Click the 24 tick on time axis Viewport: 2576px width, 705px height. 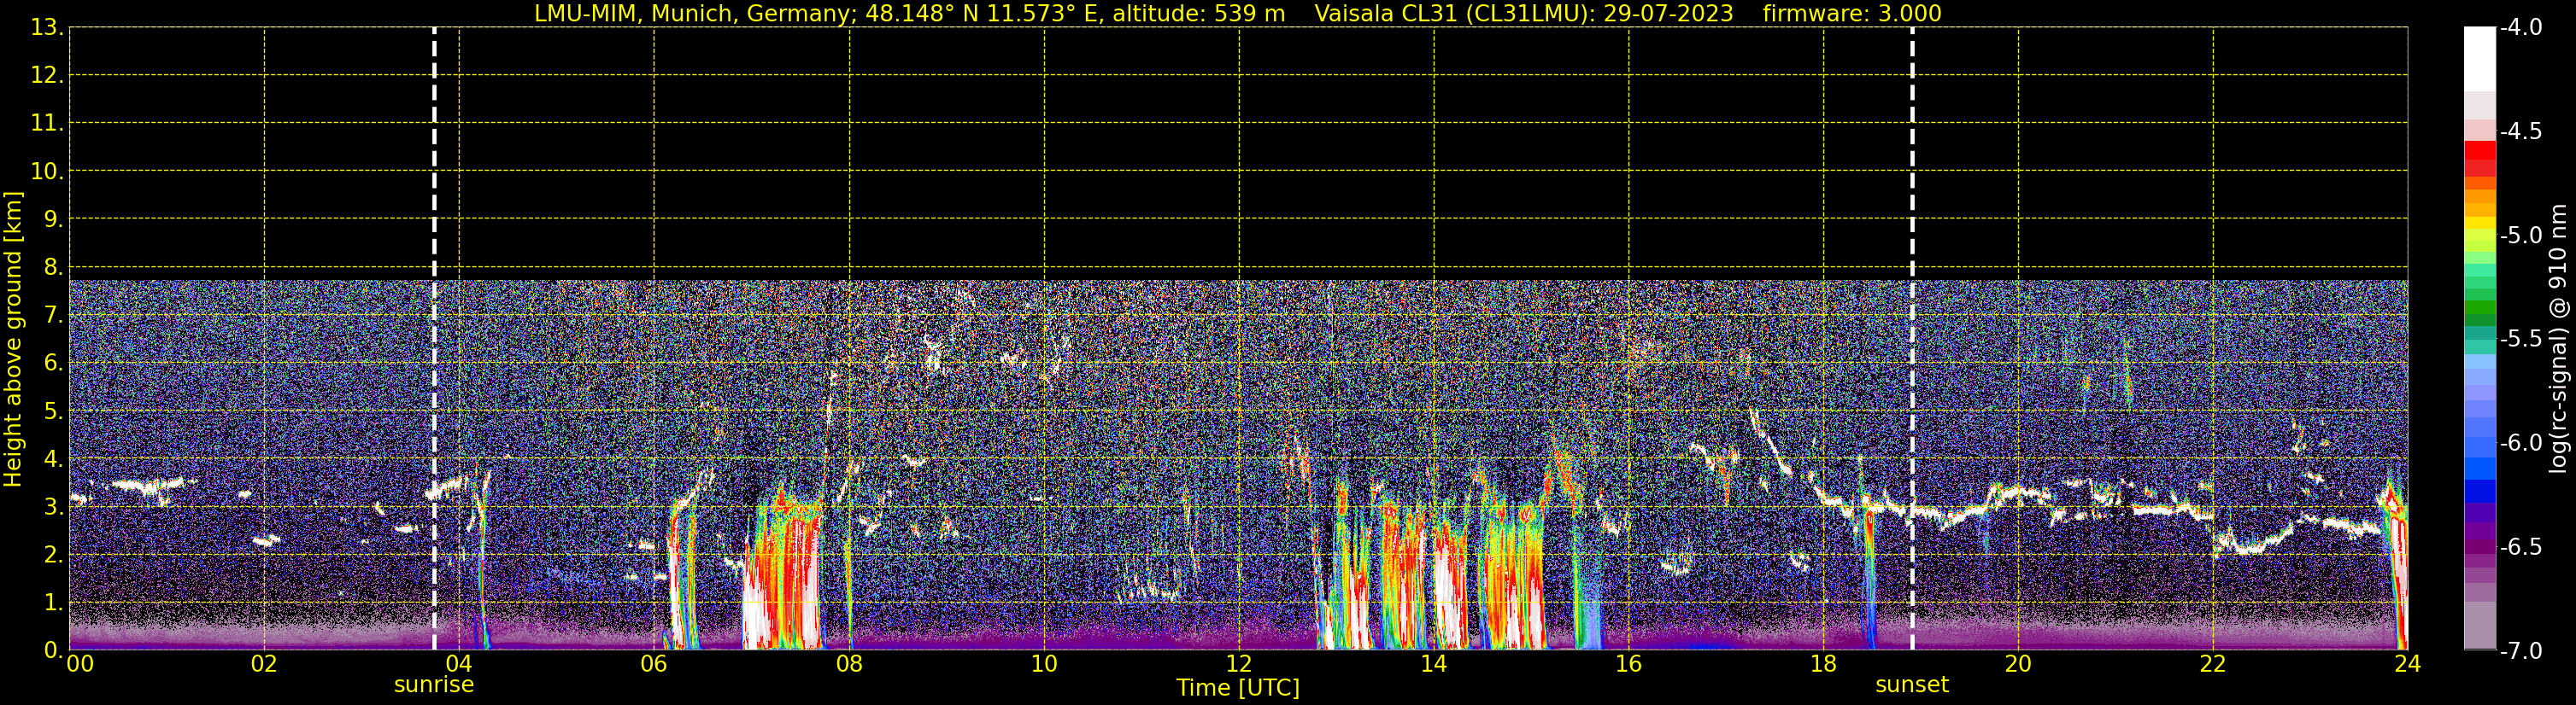[2407, 665]
